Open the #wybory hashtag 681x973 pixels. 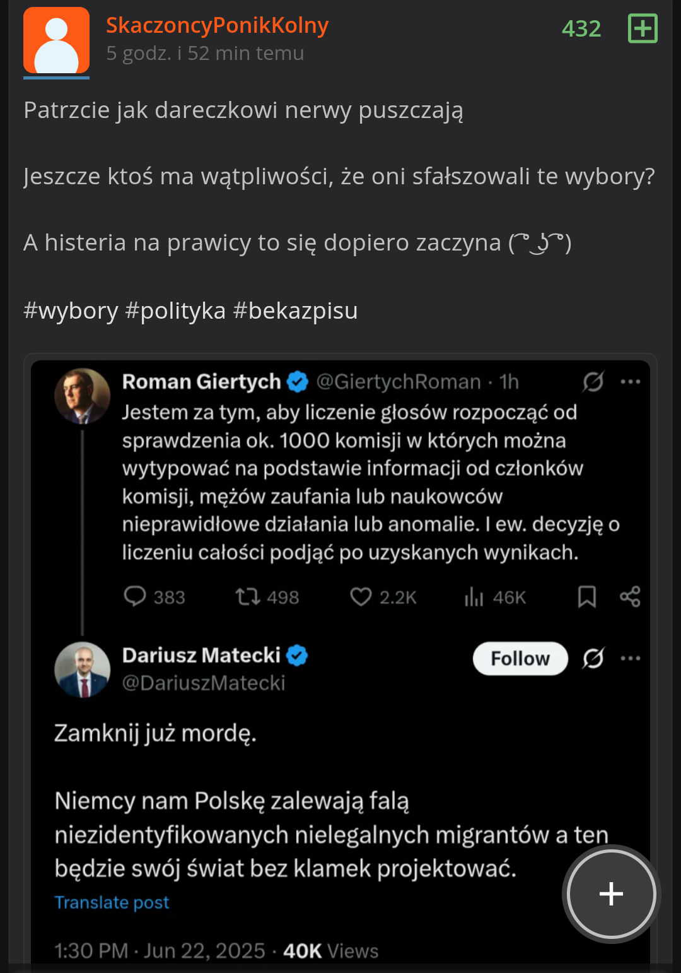pyautogui.click(x=71, y=310)
